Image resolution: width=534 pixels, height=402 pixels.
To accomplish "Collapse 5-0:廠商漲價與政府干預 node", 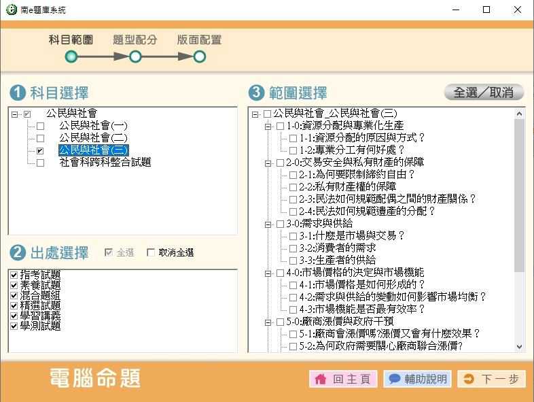I will coord(268,322).
